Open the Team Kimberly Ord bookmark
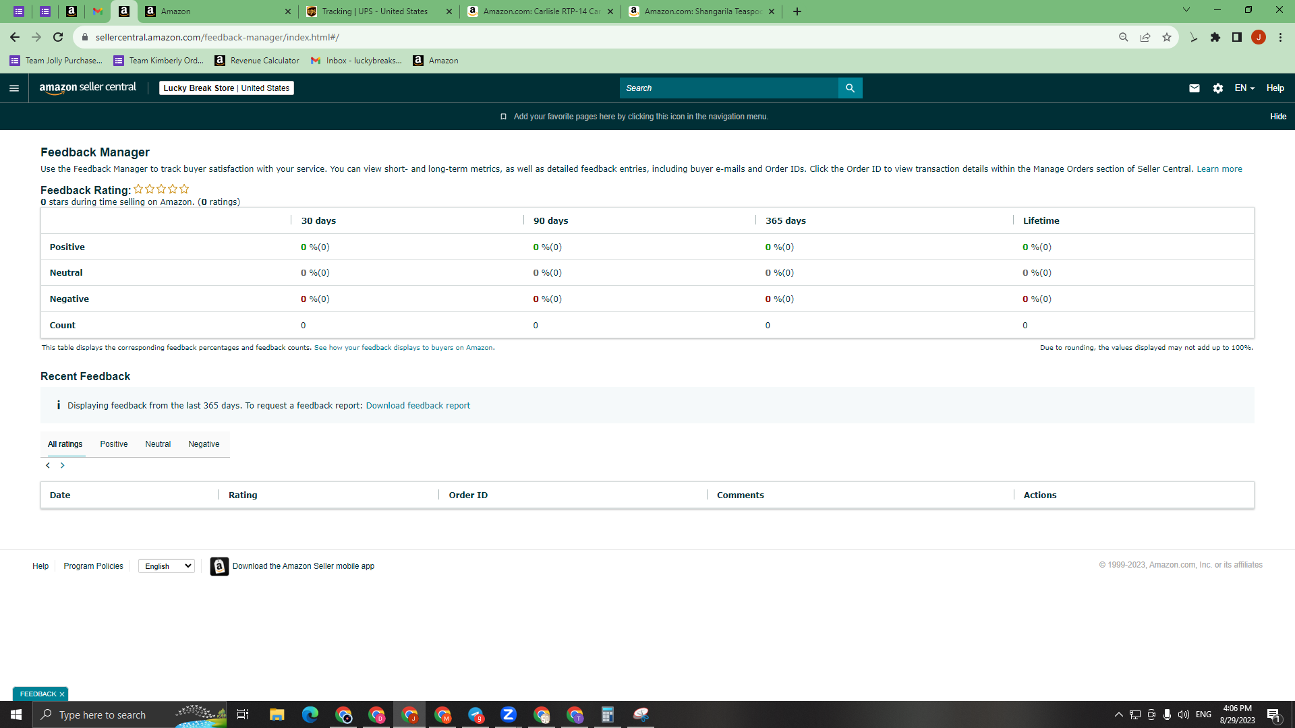Image resolution: width=1295 pixels, height=728 pixels. tap(159, 61)
